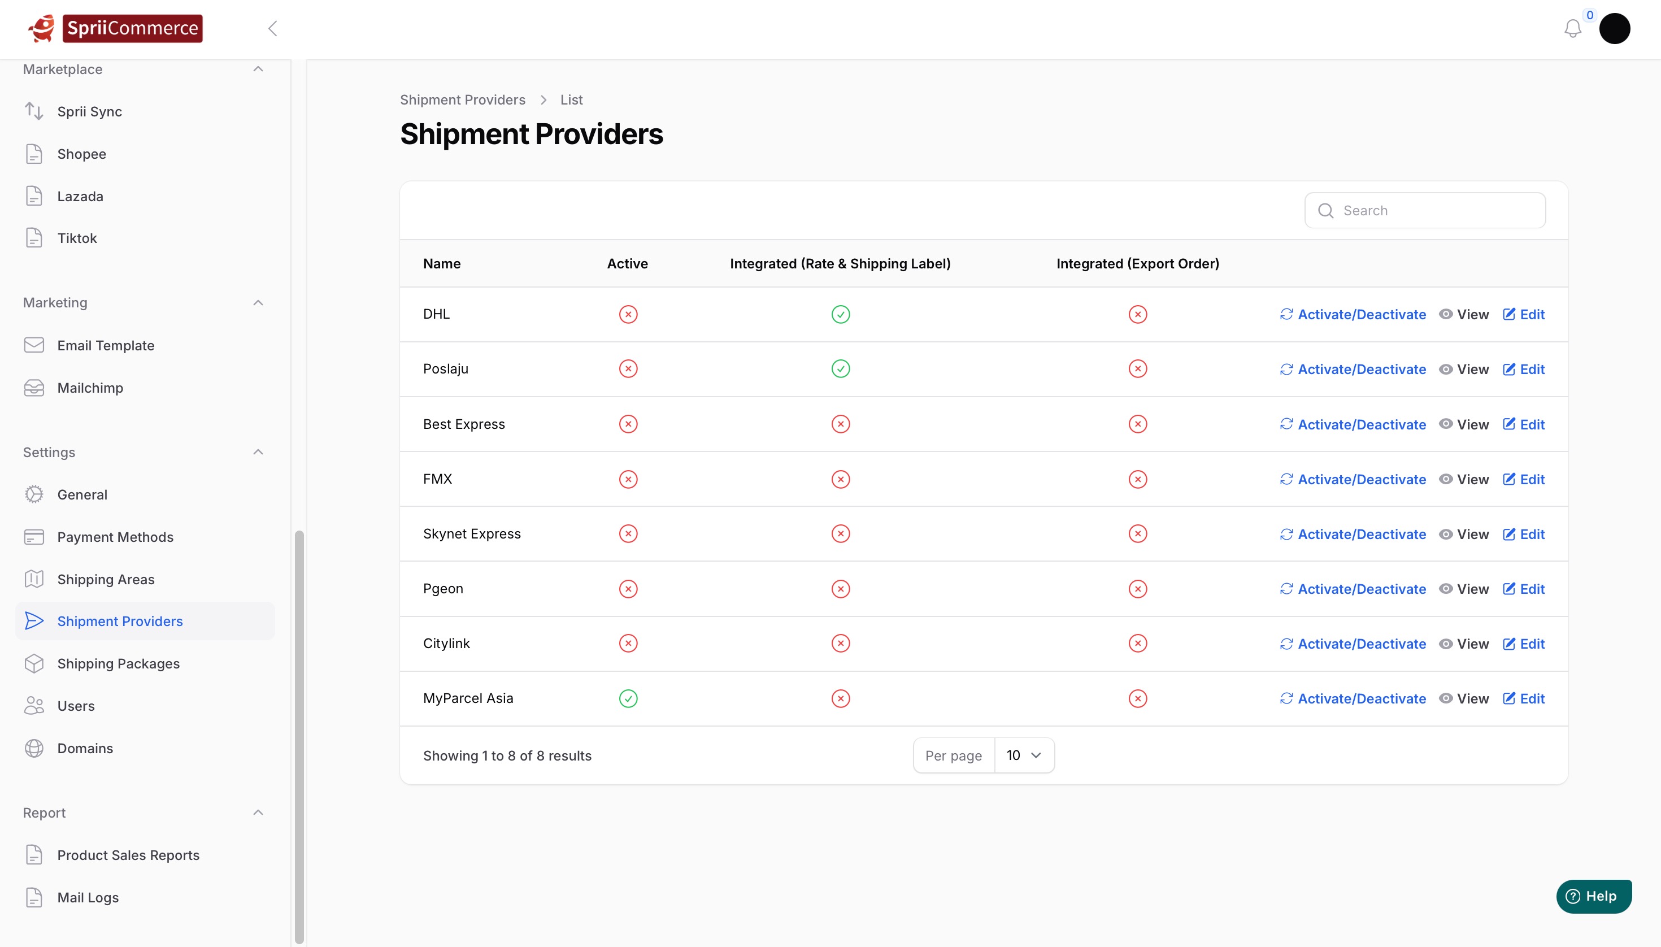Image resolution: width=1661 pixels, height=947 pixels.
Task: Collapse the Report section
Action: point(258,813)
